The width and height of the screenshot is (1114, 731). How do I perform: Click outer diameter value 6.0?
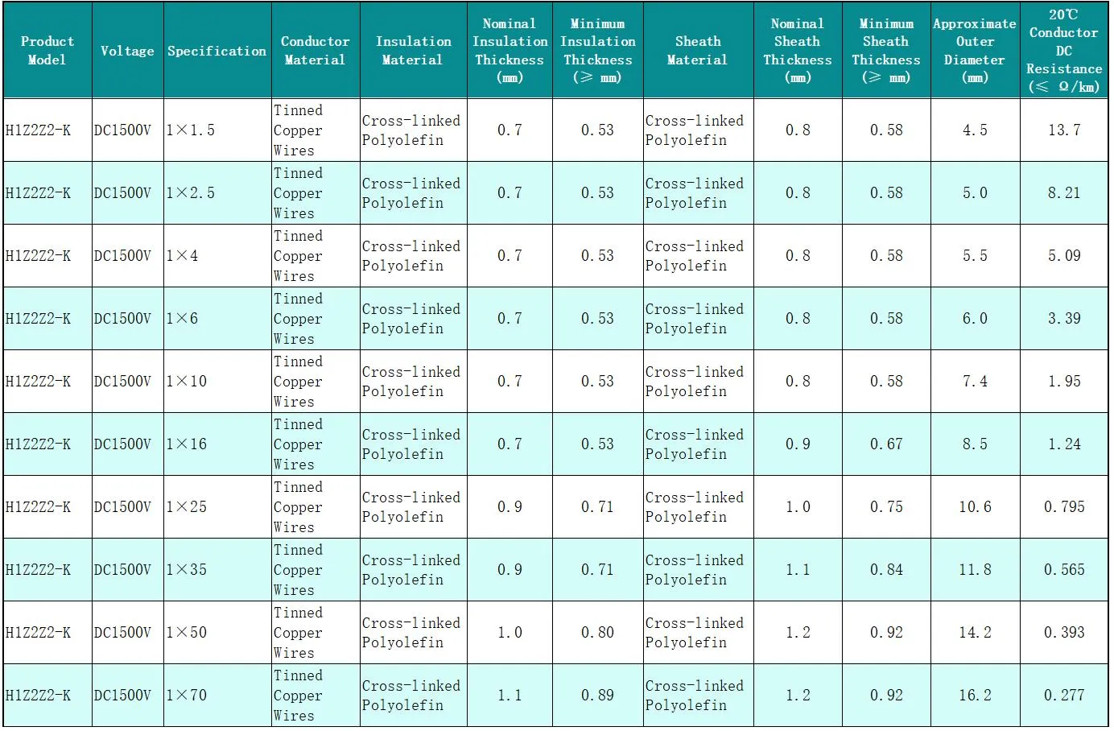point(975,318)
